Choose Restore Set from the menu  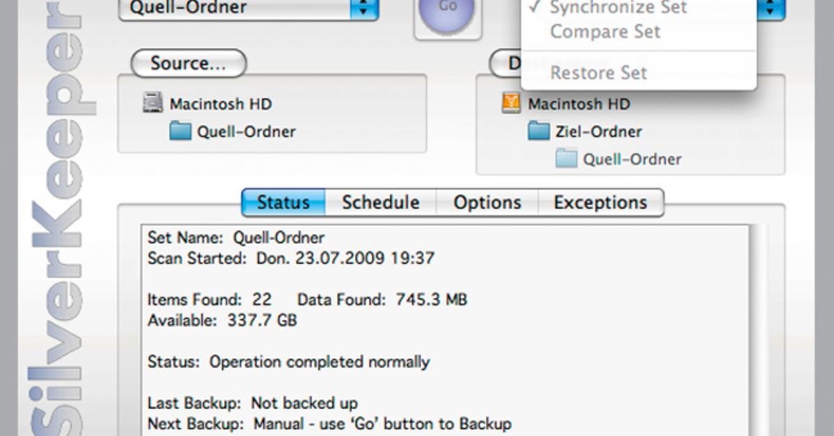point(639,72)
